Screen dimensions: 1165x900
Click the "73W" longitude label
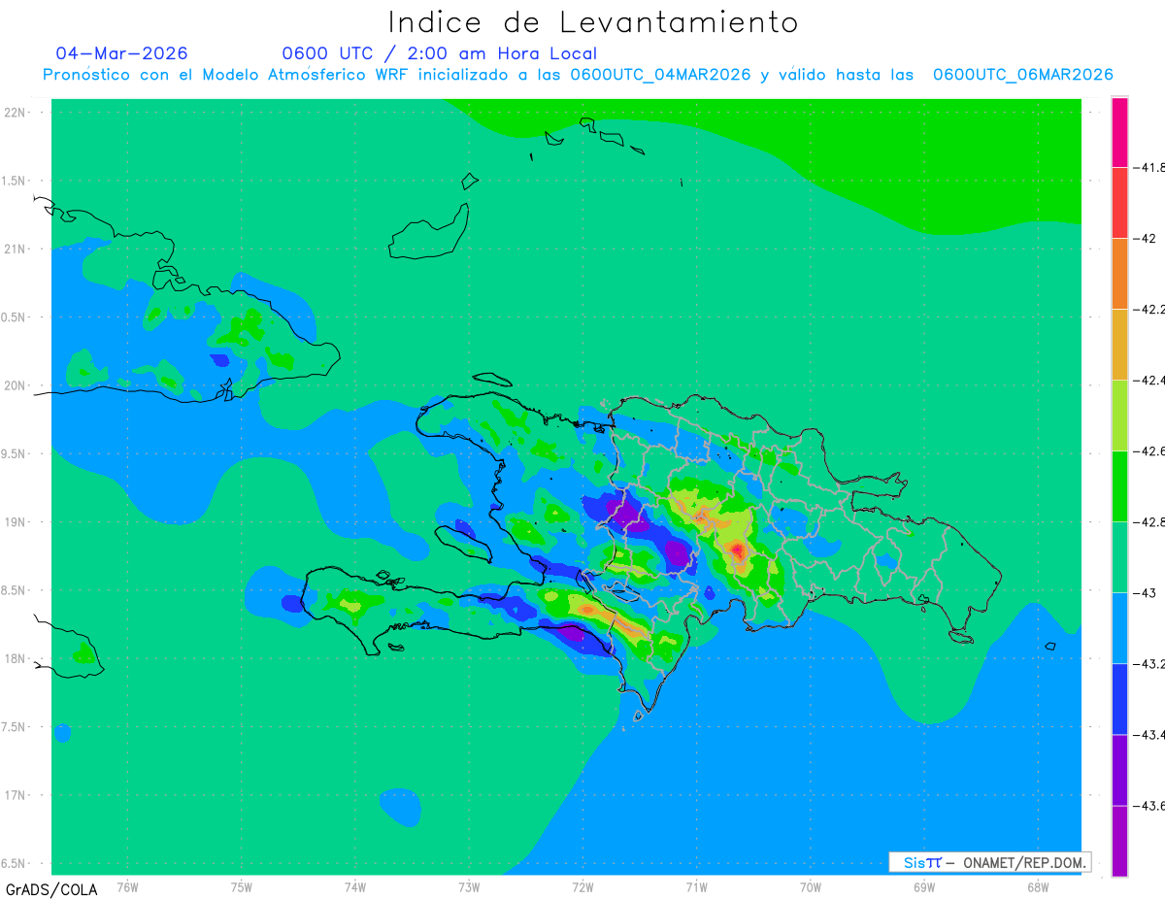click(469, 885)
